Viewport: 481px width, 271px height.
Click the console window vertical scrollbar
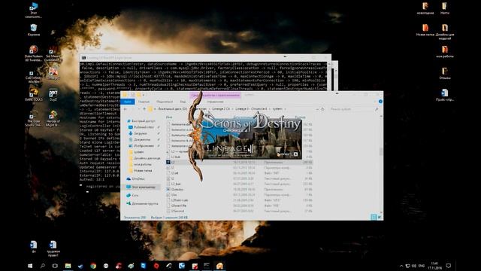[329, 76]
